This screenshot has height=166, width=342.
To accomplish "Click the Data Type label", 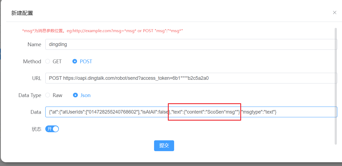I will tap(30, 95).
